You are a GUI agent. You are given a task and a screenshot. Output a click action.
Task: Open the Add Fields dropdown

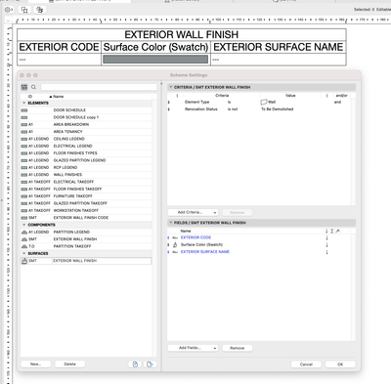pyautogui.click(x=193, y=348)
